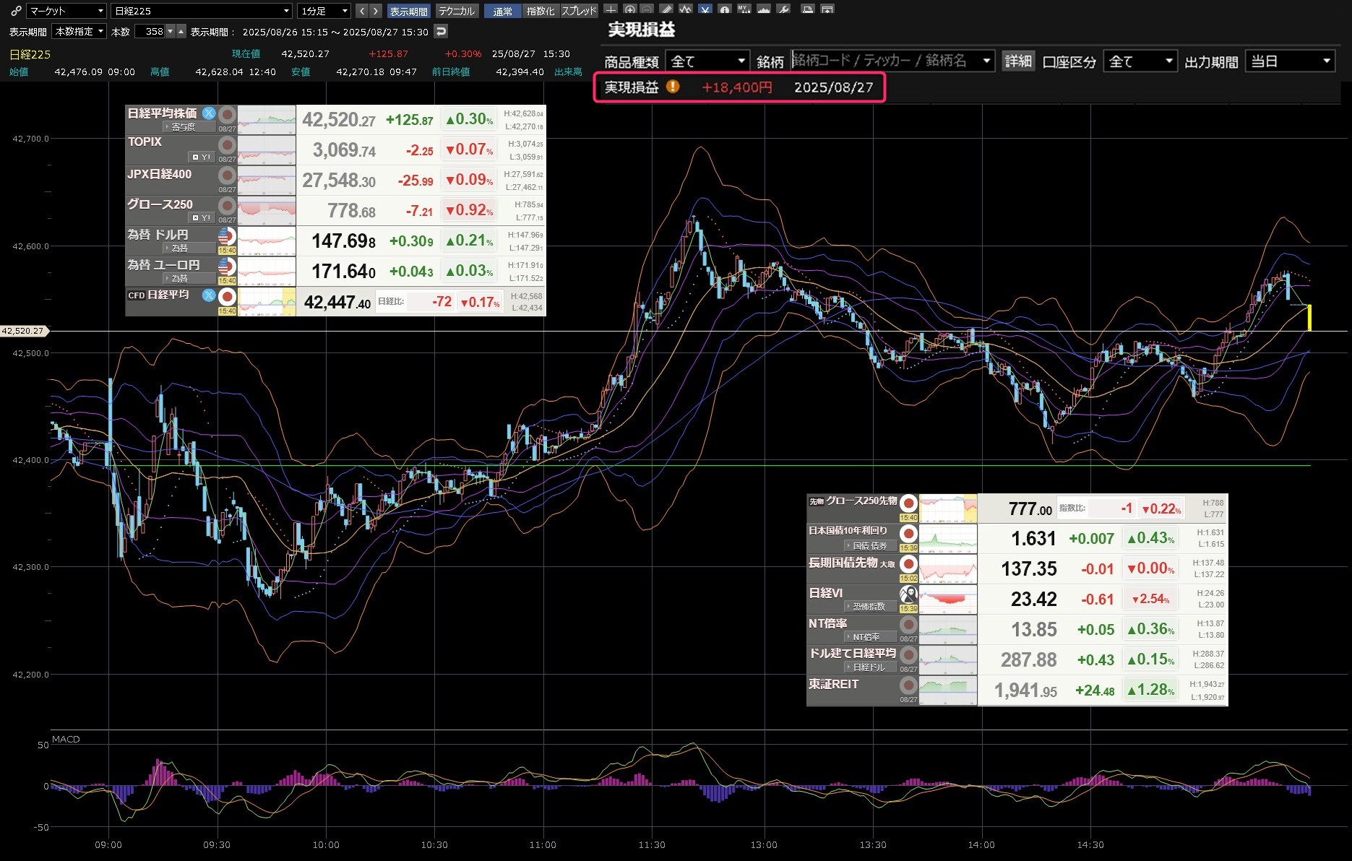Open the 出力期間 当日 dropdown

click(x=1291, y=61)
